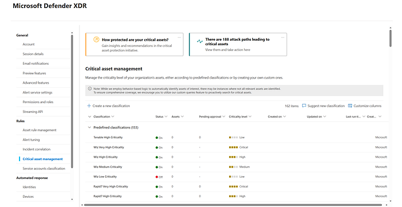Open Wiz Medium Criticality classification

[x=108, y=167]
